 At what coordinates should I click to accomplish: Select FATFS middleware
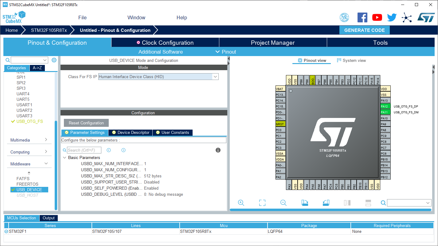[x=23, y=179]
